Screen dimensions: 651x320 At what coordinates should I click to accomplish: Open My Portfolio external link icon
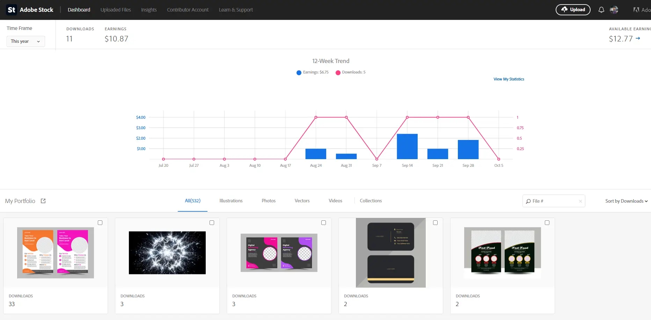pyautogui.click(x=43, y=201)
